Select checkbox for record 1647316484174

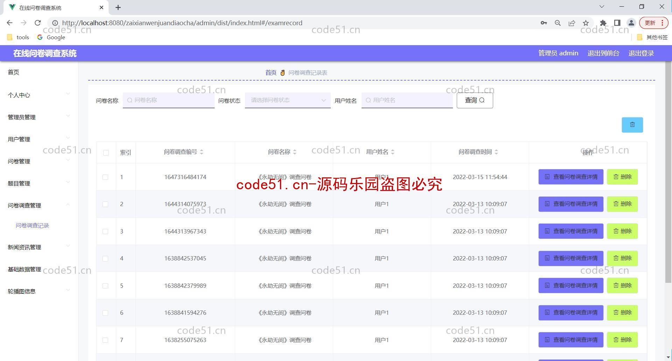[105, 177]
